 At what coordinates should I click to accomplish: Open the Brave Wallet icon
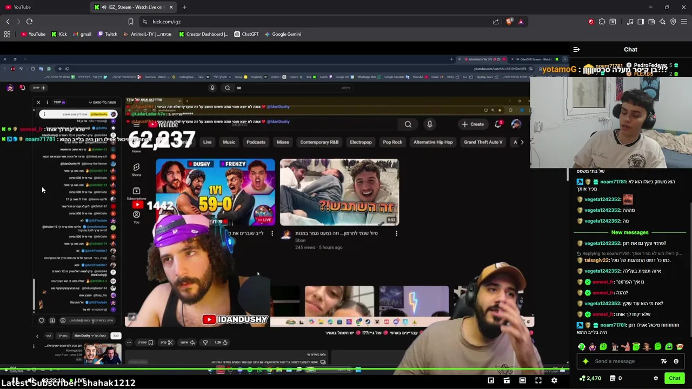651,22
